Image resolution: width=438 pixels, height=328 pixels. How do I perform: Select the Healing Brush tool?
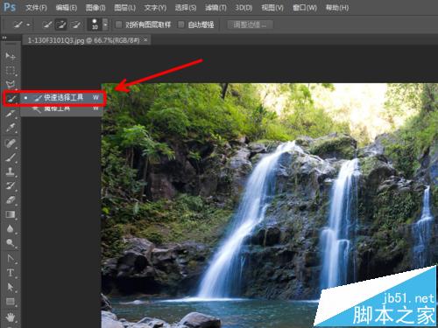(11, 143)
